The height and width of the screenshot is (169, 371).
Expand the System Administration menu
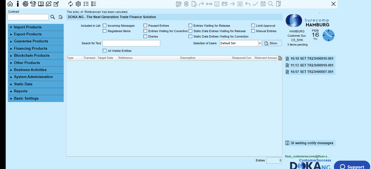(36, 77)
